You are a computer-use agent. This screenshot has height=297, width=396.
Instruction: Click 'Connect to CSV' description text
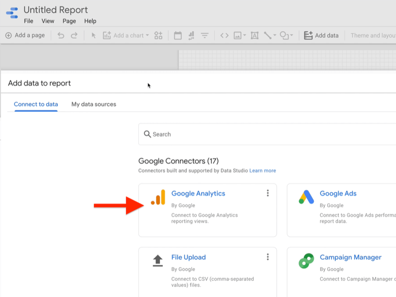213,282
